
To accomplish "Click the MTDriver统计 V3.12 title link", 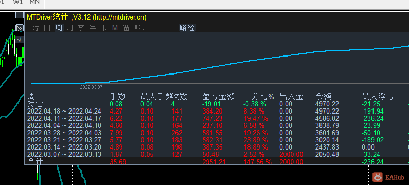I will coord(86,17).
